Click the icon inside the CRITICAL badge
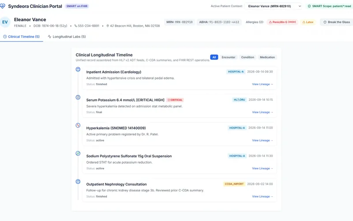 (x=169, y=100)
